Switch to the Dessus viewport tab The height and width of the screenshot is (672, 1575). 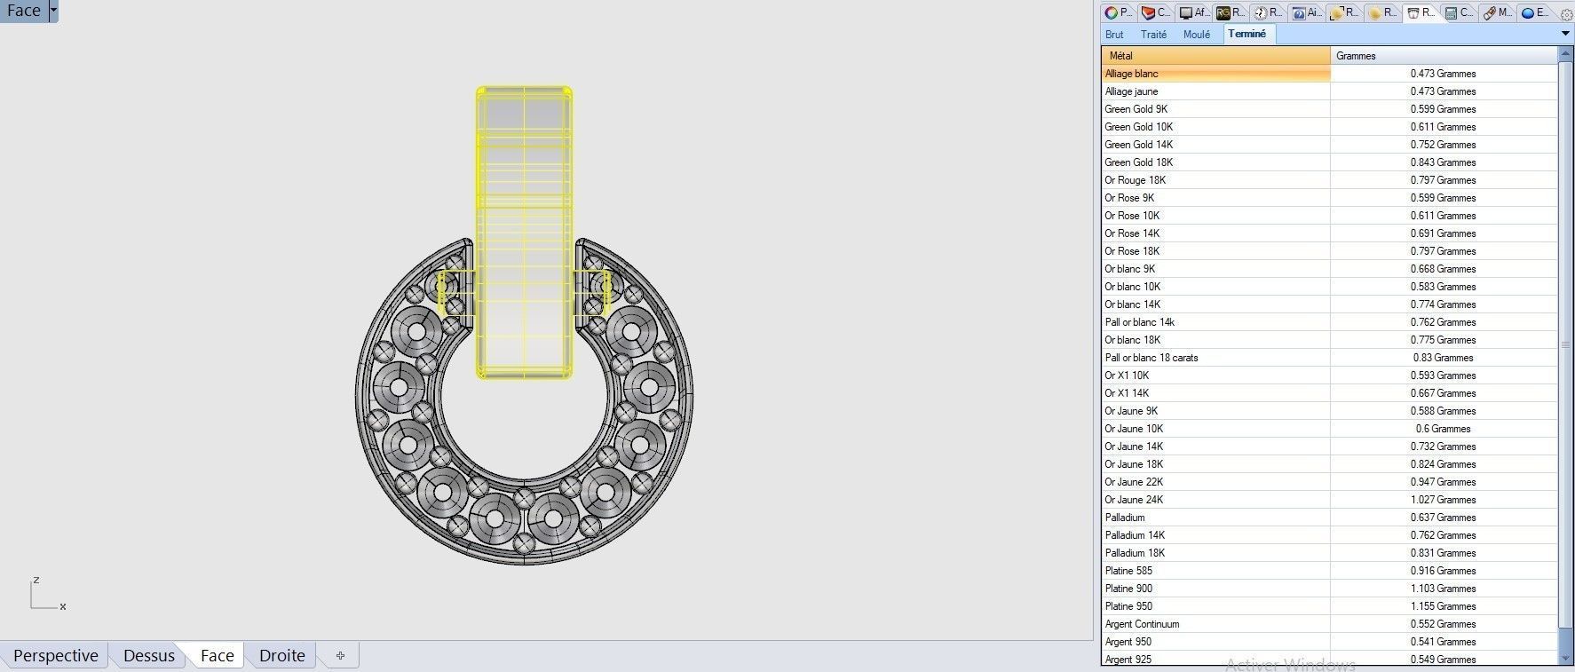tap(148, 656)
